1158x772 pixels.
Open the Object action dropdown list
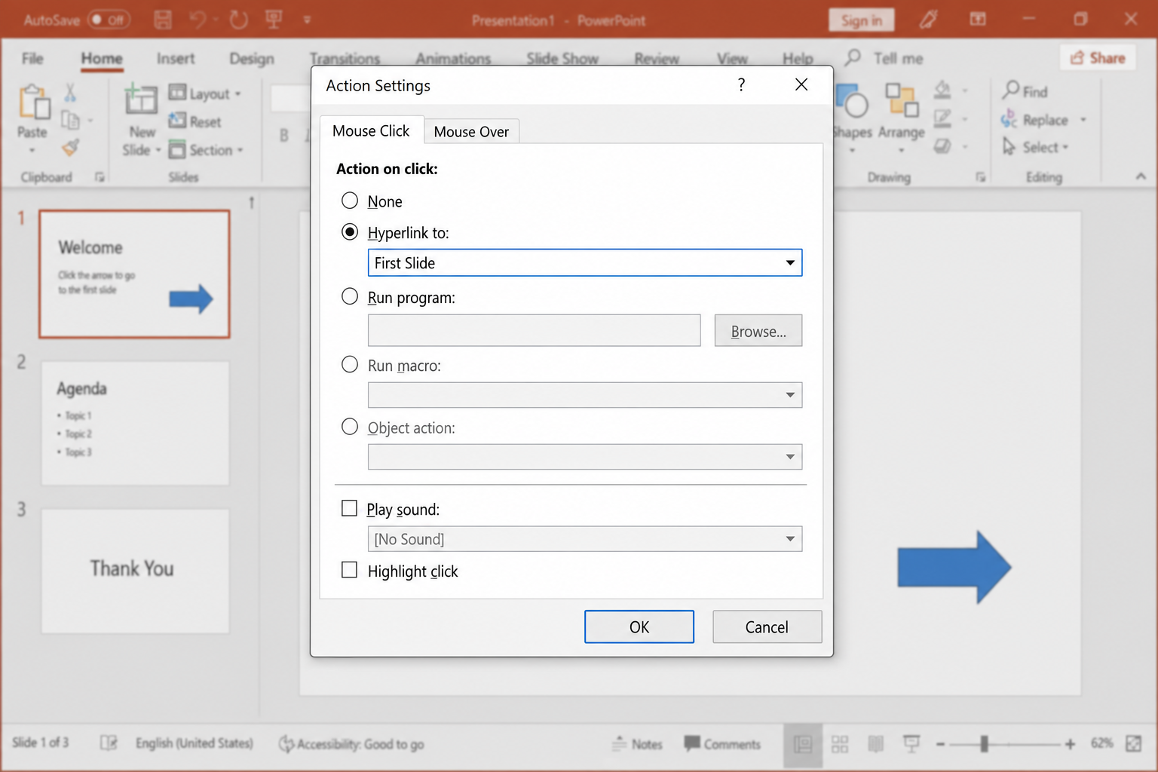pos(790,457)
